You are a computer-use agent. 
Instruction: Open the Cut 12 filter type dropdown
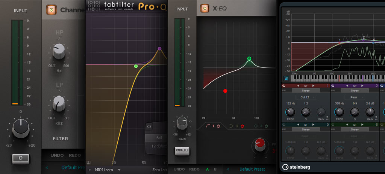pyautogui.click(x=306, y=97)
